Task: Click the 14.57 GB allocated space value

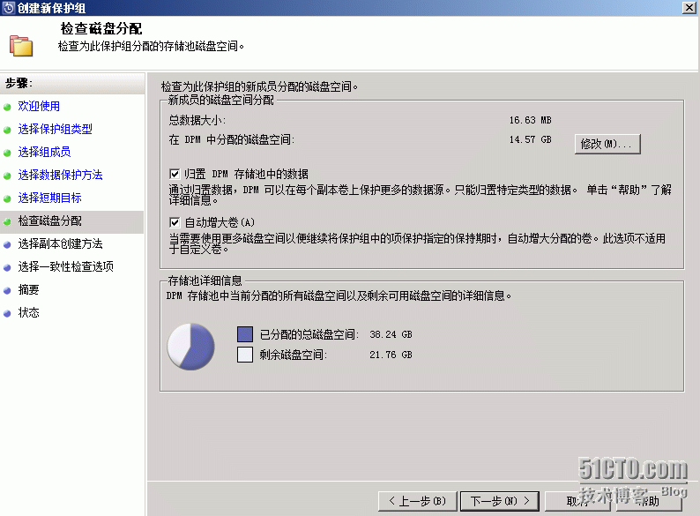Action: 530,140
